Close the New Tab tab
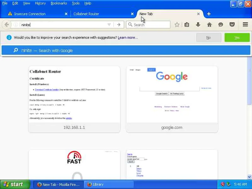Viewport: 252px width, 189px height. (x=198, y=14)
